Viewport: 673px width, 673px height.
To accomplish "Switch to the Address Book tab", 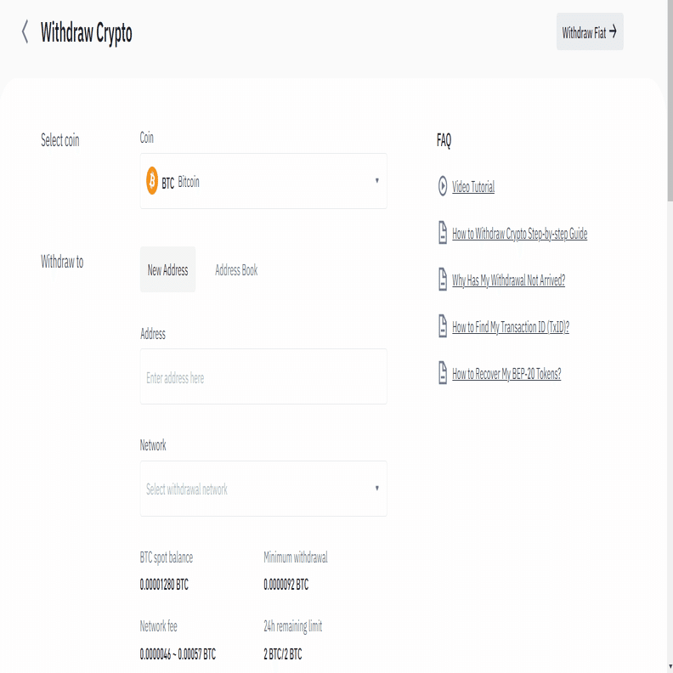I will click(236, 270).
